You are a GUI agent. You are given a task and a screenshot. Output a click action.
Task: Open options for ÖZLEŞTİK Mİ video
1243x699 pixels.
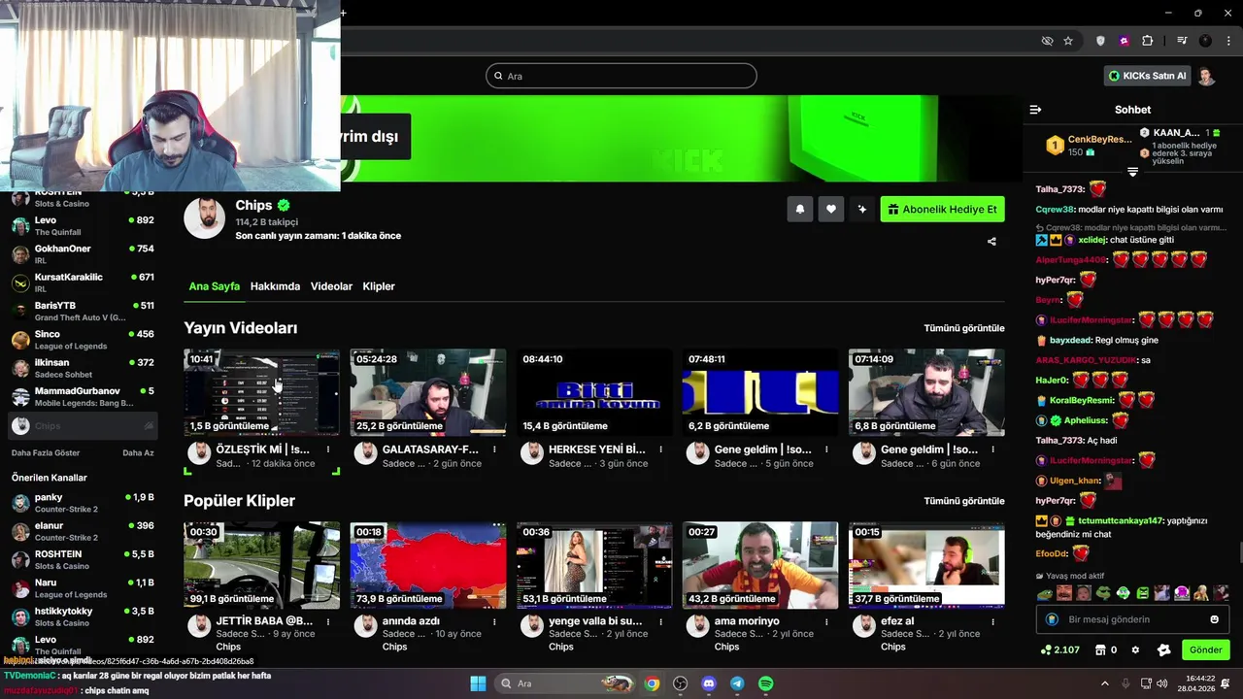[x=328, y=449]
